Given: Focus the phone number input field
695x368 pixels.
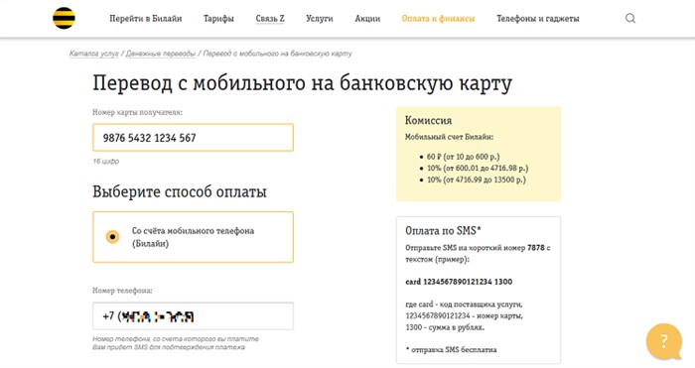Looking at the screenshot, I should [193, 316].
